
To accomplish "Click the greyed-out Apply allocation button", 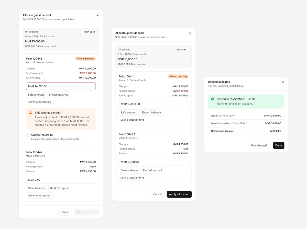I will point(86,212).
